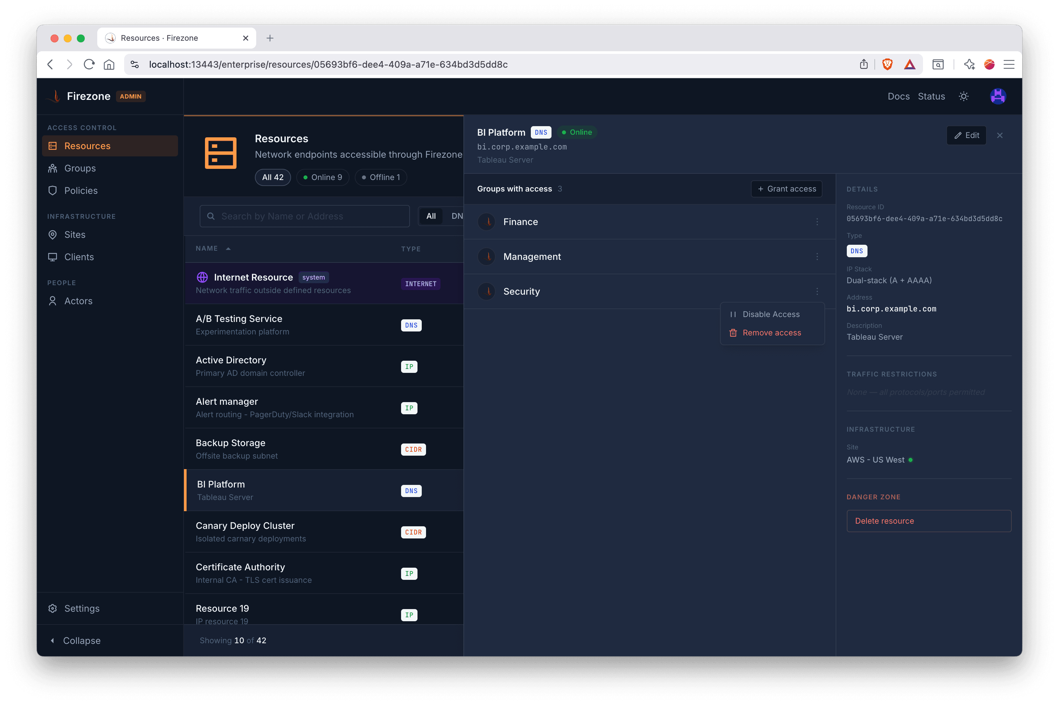
Task: Switch resource filter to Online 9
Action: (323, 177)
